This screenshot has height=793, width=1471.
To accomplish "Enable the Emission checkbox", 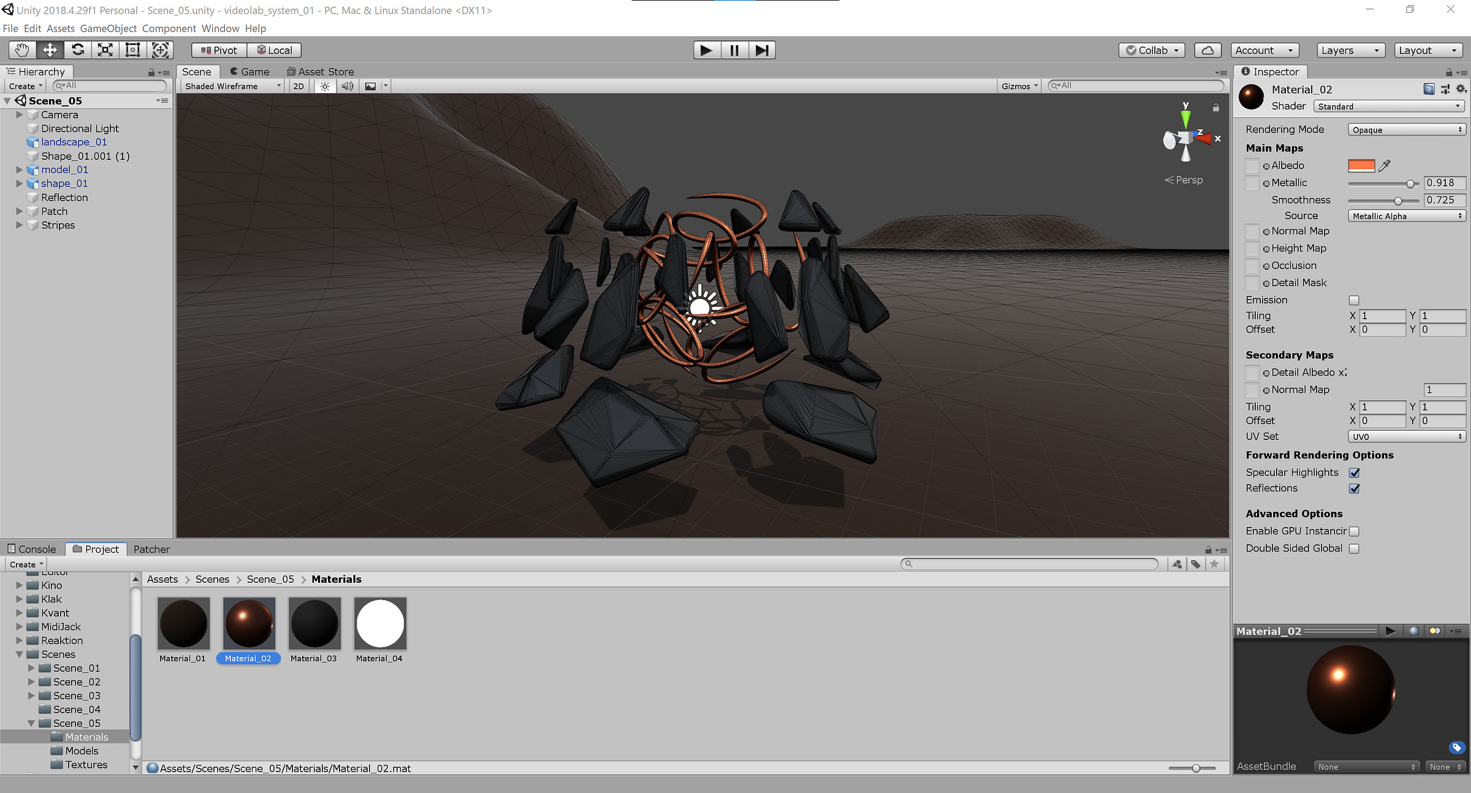I will [x=1354, y=300].
